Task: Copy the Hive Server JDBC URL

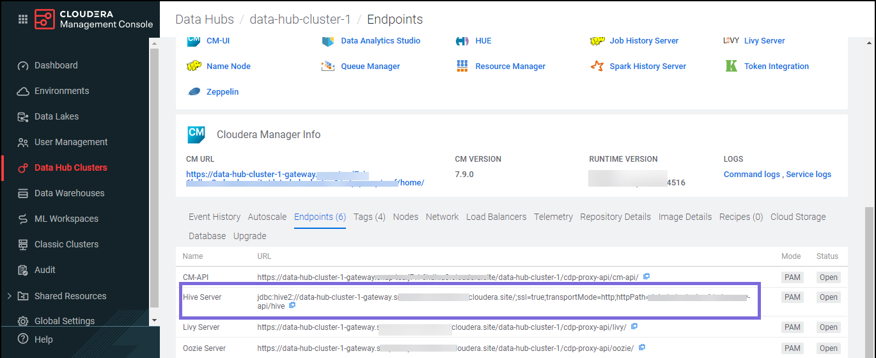Action: tap(292, 306)
